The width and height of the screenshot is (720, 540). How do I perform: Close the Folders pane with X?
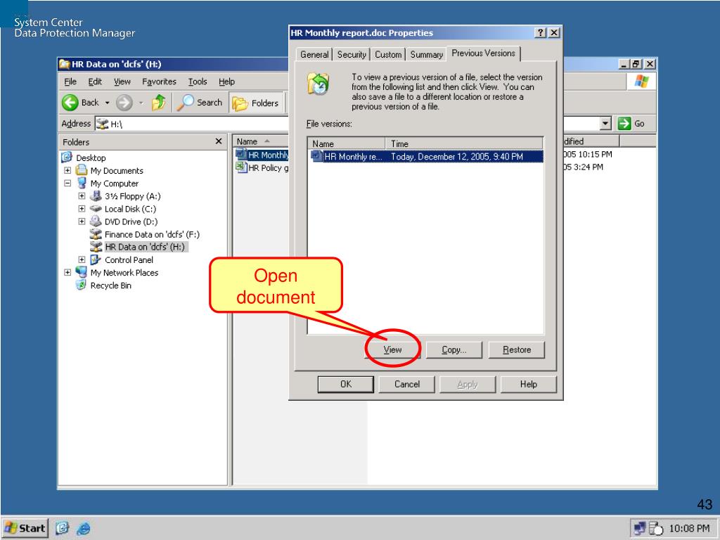[x=219, y=141]
